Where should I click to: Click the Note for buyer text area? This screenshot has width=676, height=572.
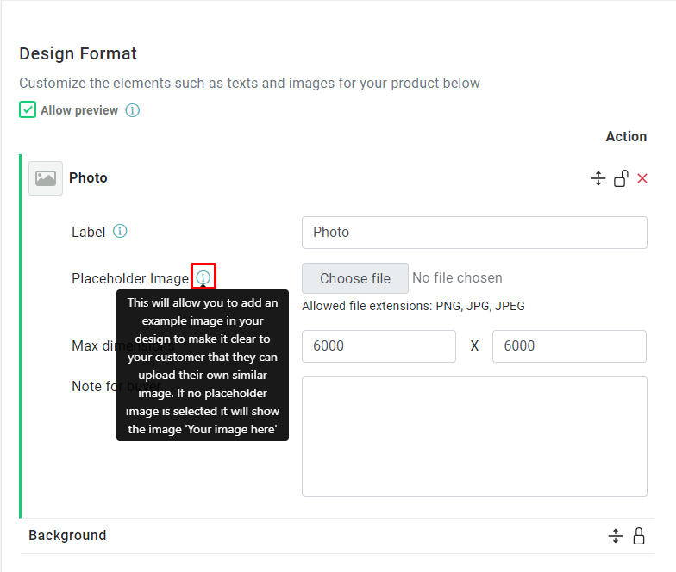(x=474, y=437)
